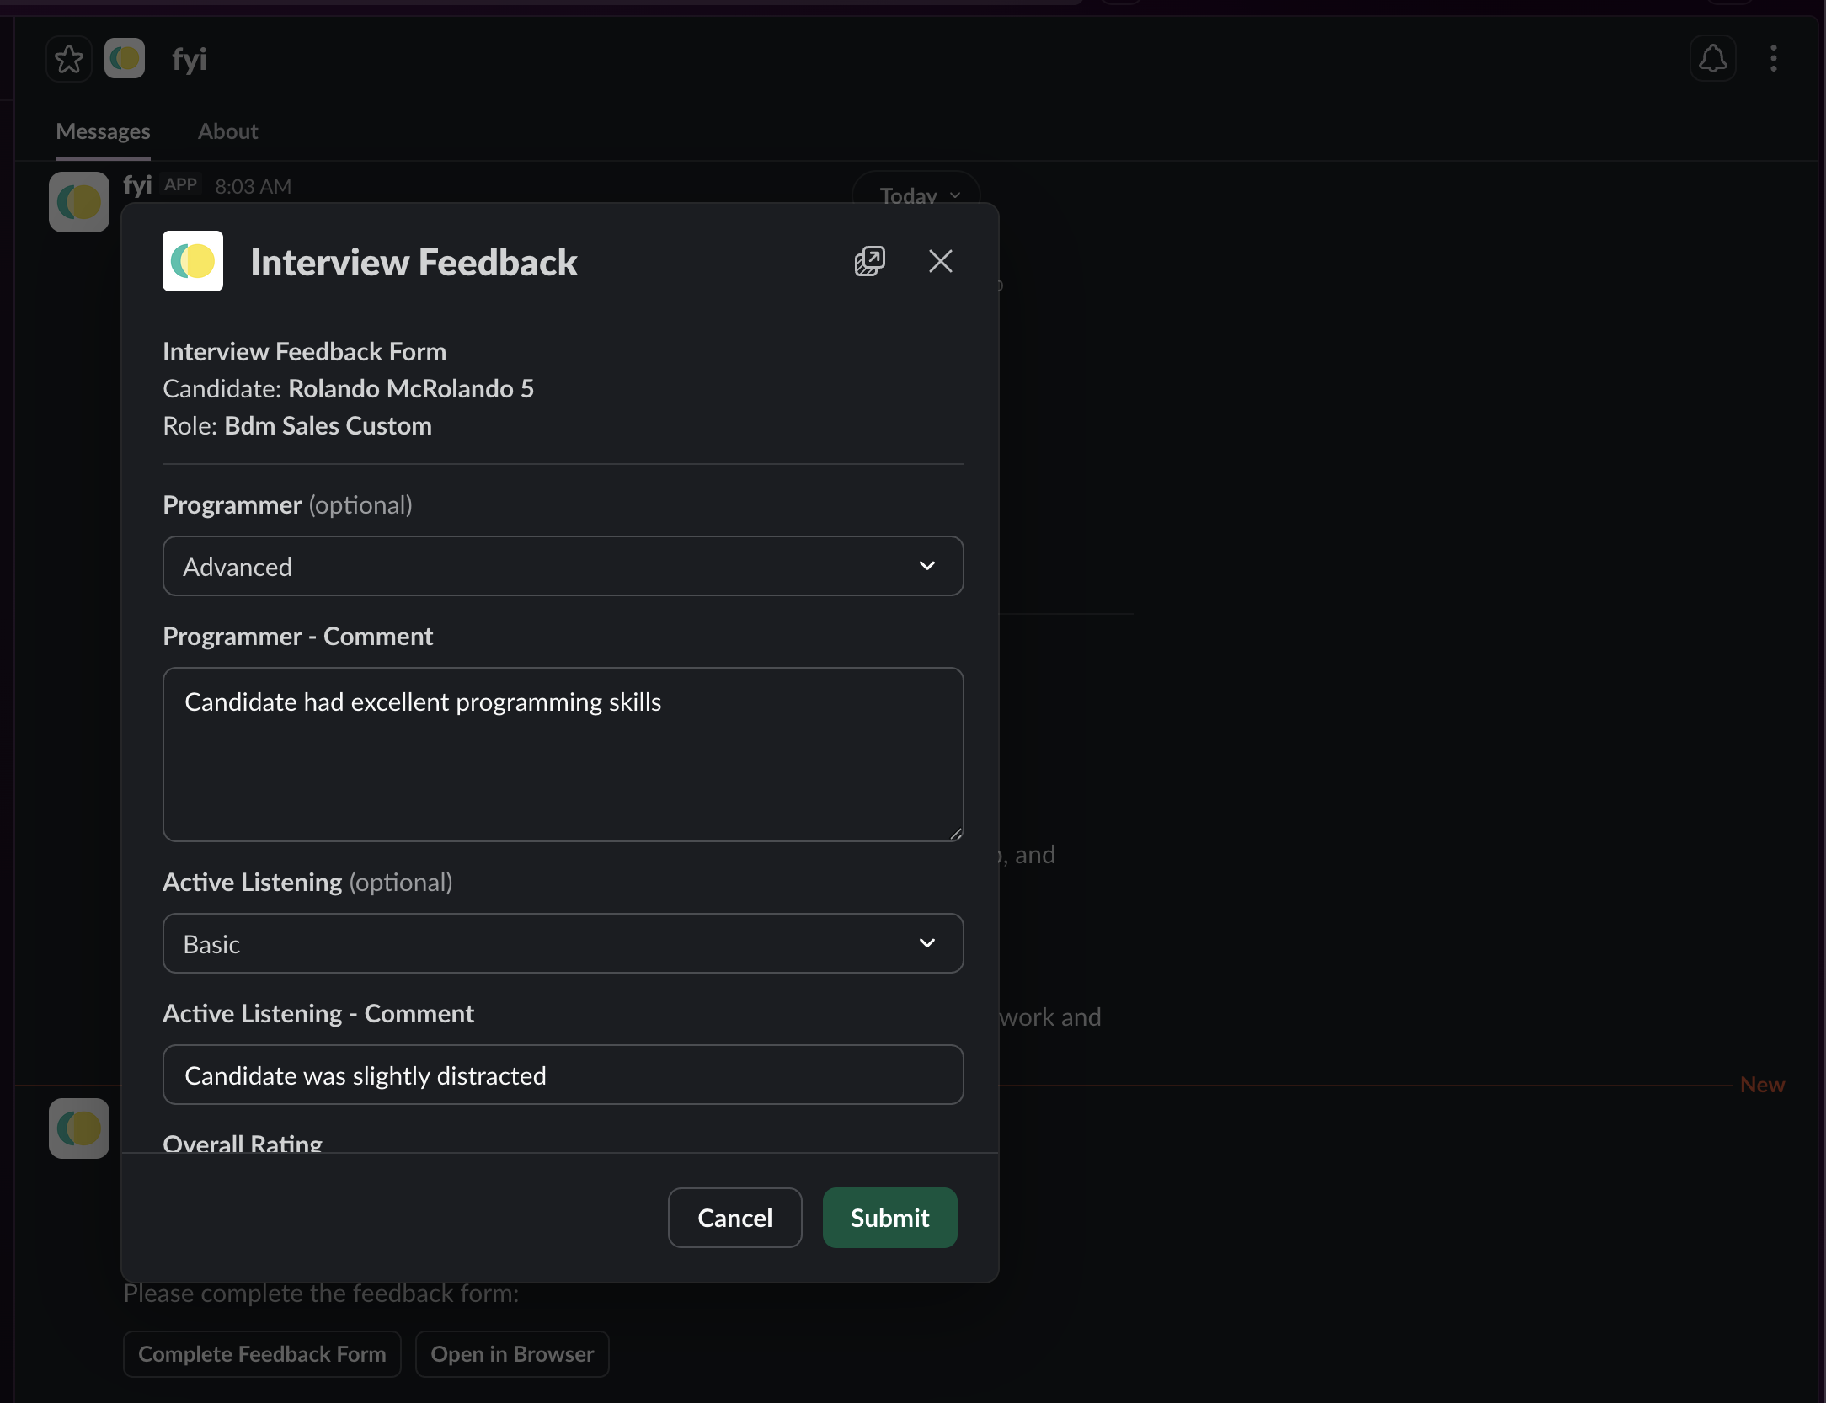Open notification bell settings
The width and height of the screenshot is (1826, 1403).
1712,59
